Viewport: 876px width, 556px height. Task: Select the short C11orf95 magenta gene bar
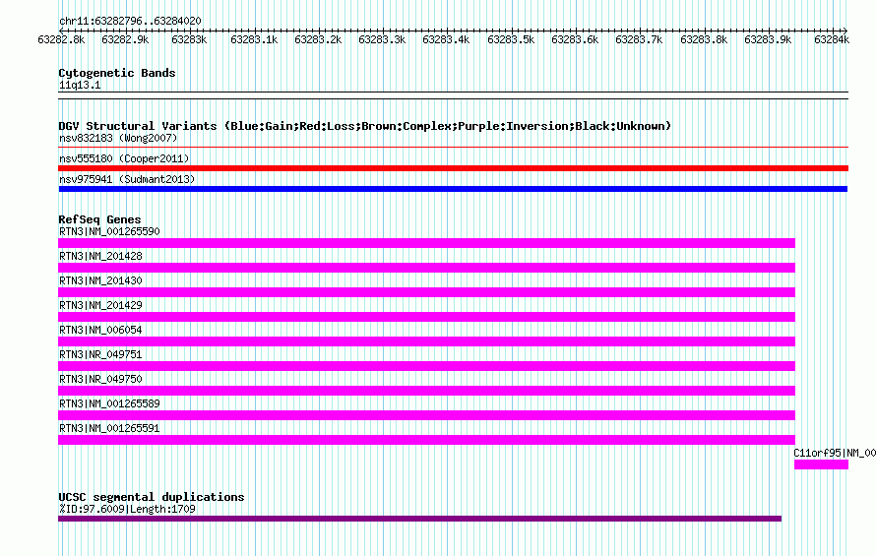coord(821,464)
